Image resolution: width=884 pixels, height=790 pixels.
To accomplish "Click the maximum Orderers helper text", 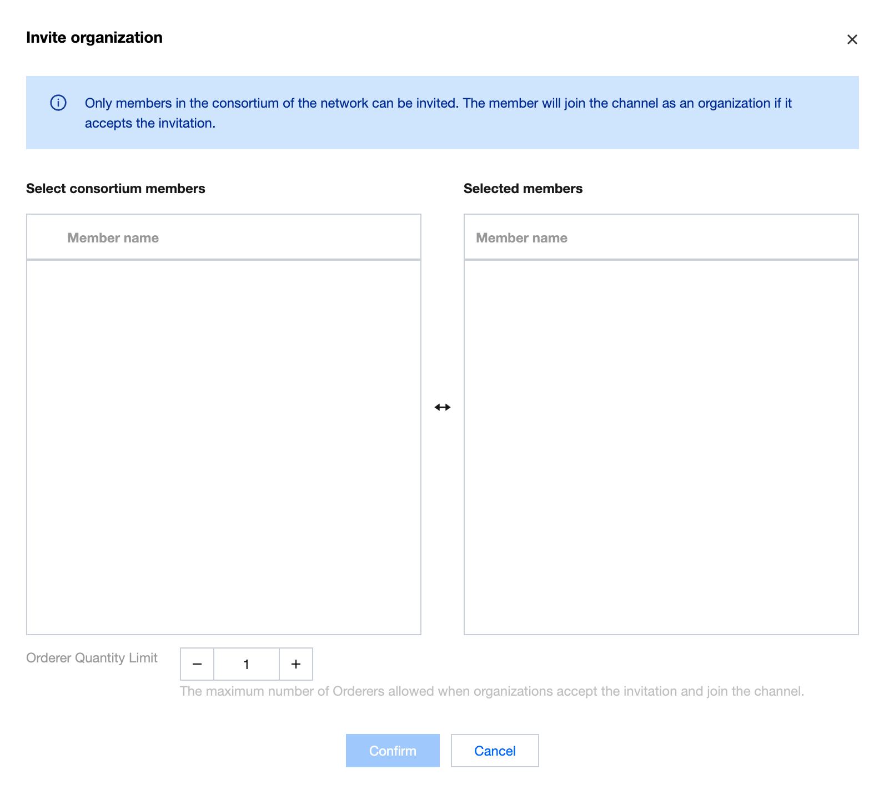I will click(491, 691).
